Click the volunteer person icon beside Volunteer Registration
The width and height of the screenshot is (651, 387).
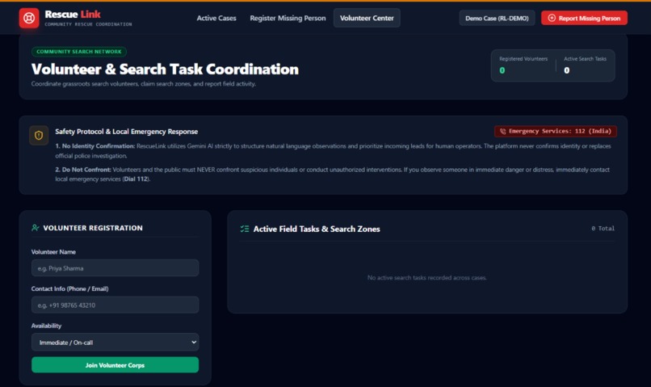click(36, 228)
